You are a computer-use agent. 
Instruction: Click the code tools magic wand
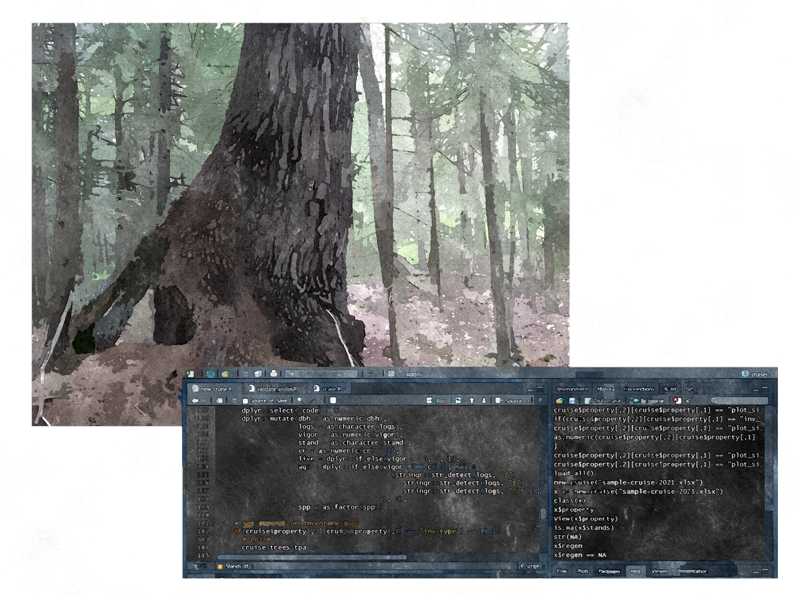coord(312,401)
